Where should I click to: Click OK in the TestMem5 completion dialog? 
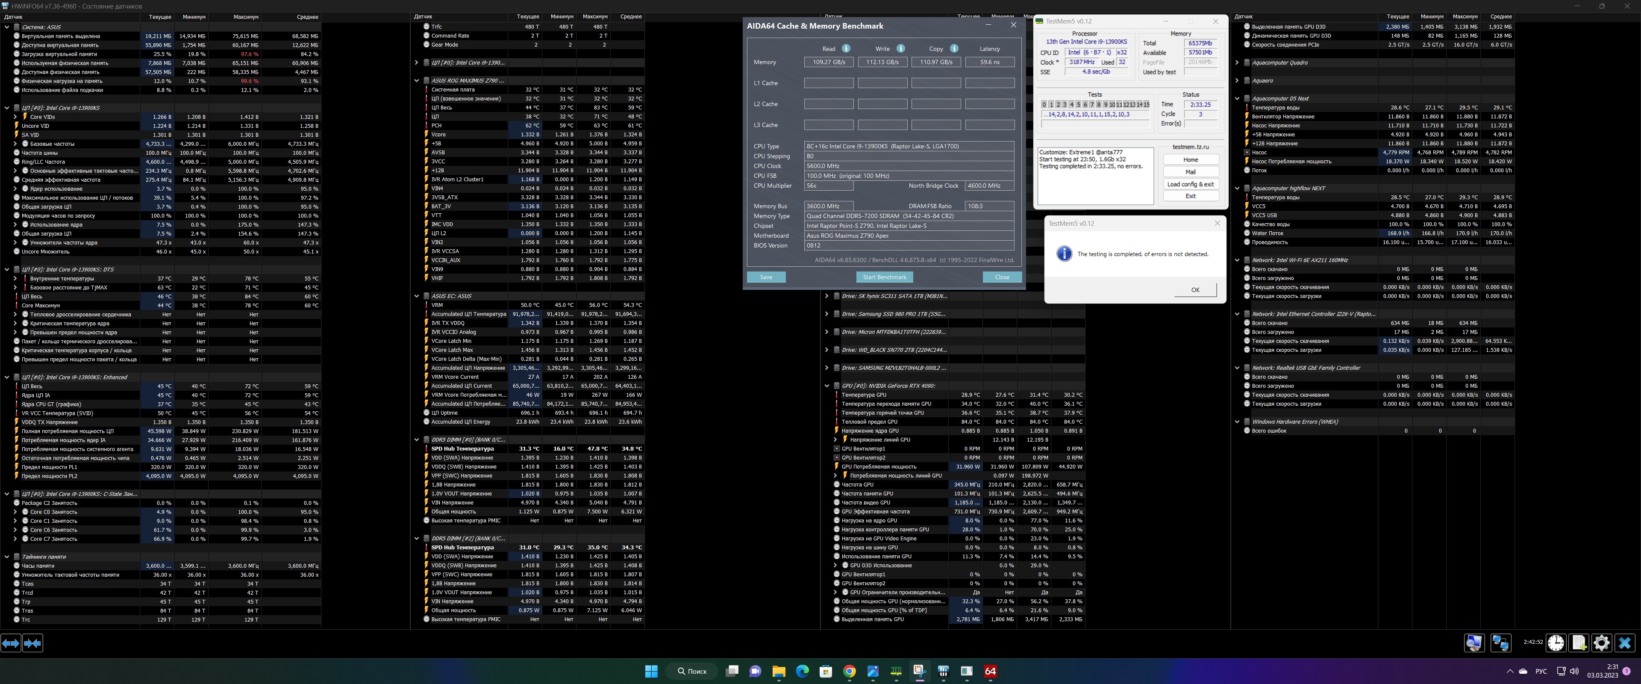click(1194, 289)
